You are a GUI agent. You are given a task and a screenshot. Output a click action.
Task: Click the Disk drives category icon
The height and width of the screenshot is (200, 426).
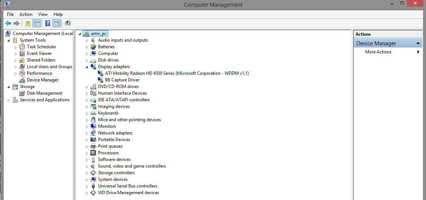(x=93, y=60)
